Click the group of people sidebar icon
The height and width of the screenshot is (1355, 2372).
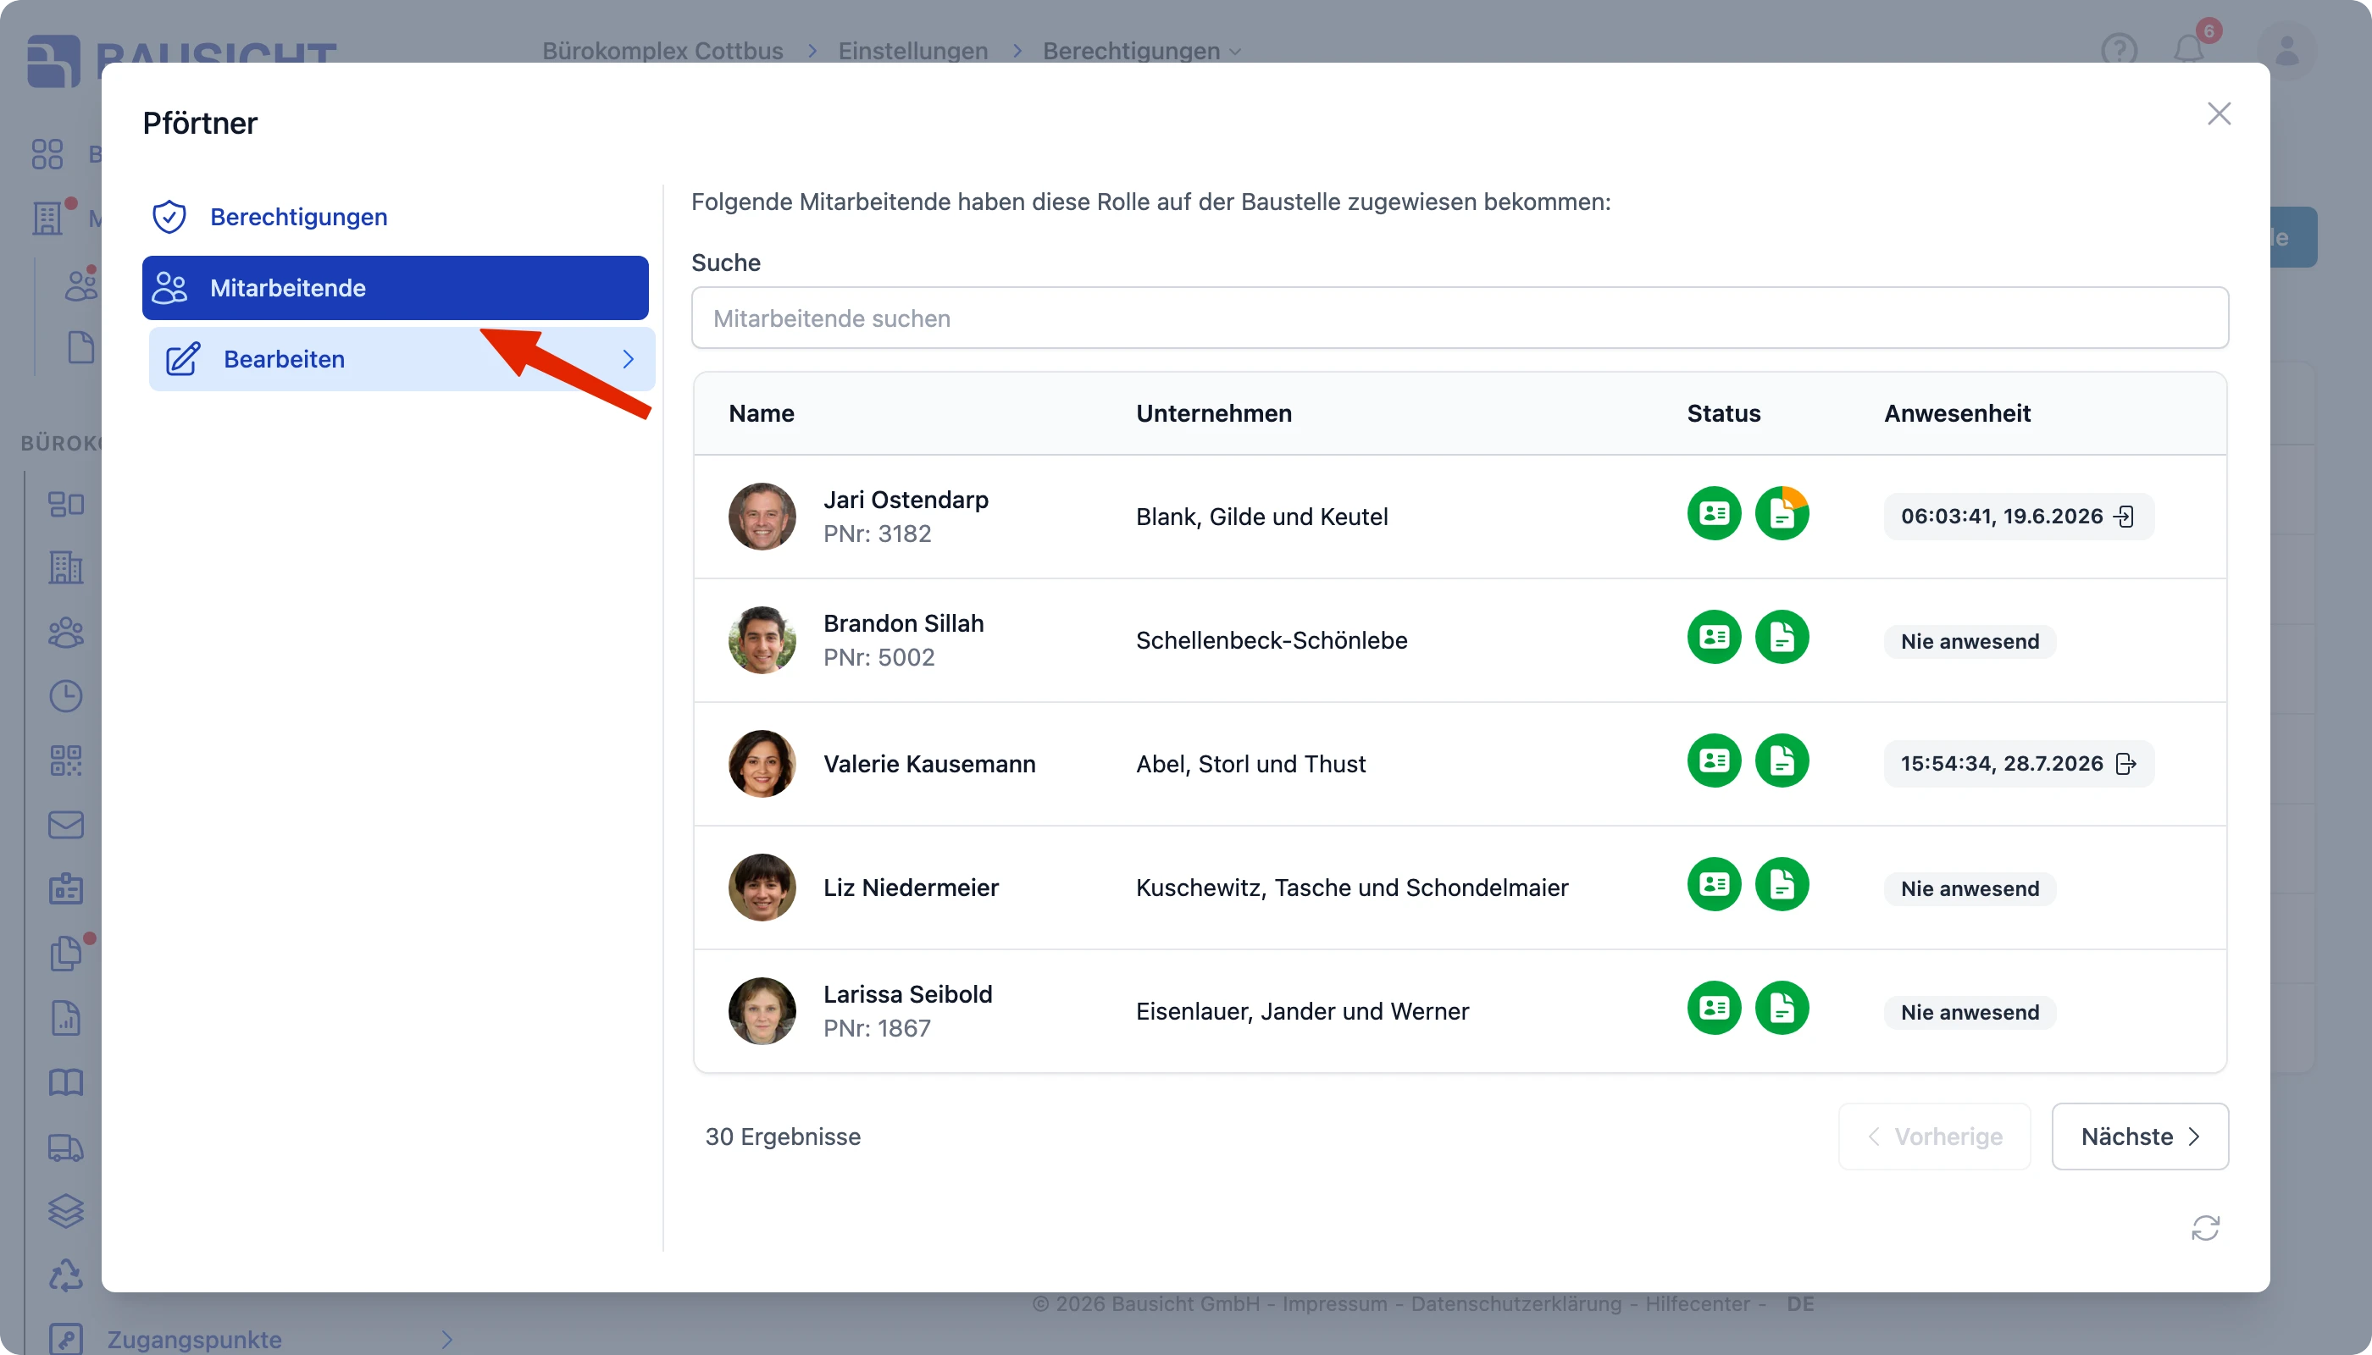(x=66, y=633)
